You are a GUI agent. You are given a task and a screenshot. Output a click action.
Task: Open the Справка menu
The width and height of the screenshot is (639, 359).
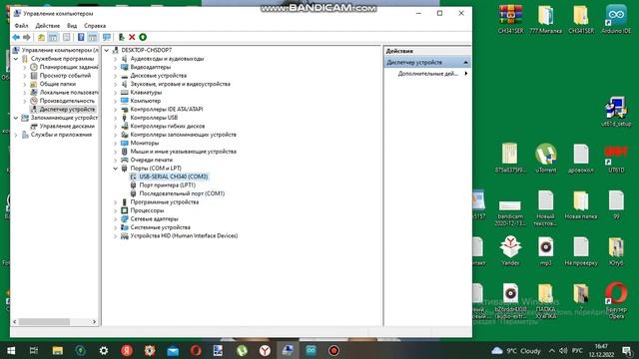95,26
